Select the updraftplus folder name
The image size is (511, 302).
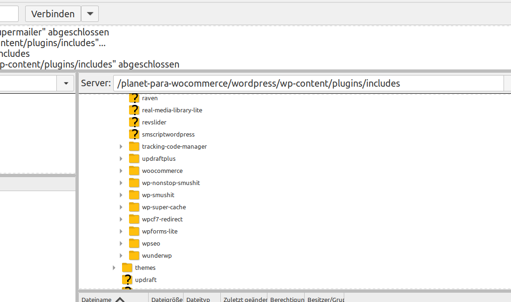pos(159,158)
